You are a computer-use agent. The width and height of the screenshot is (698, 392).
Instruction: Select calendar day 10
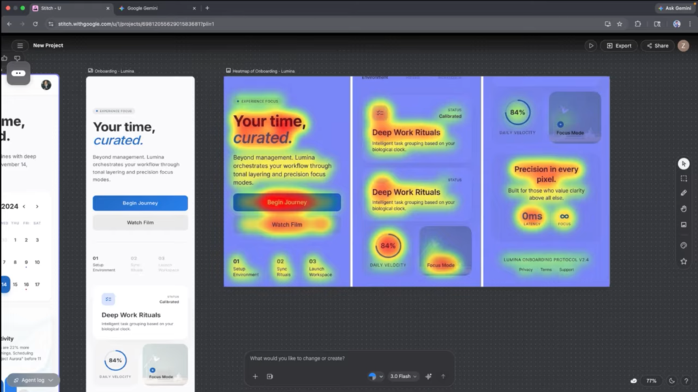(x=37, y=262)
